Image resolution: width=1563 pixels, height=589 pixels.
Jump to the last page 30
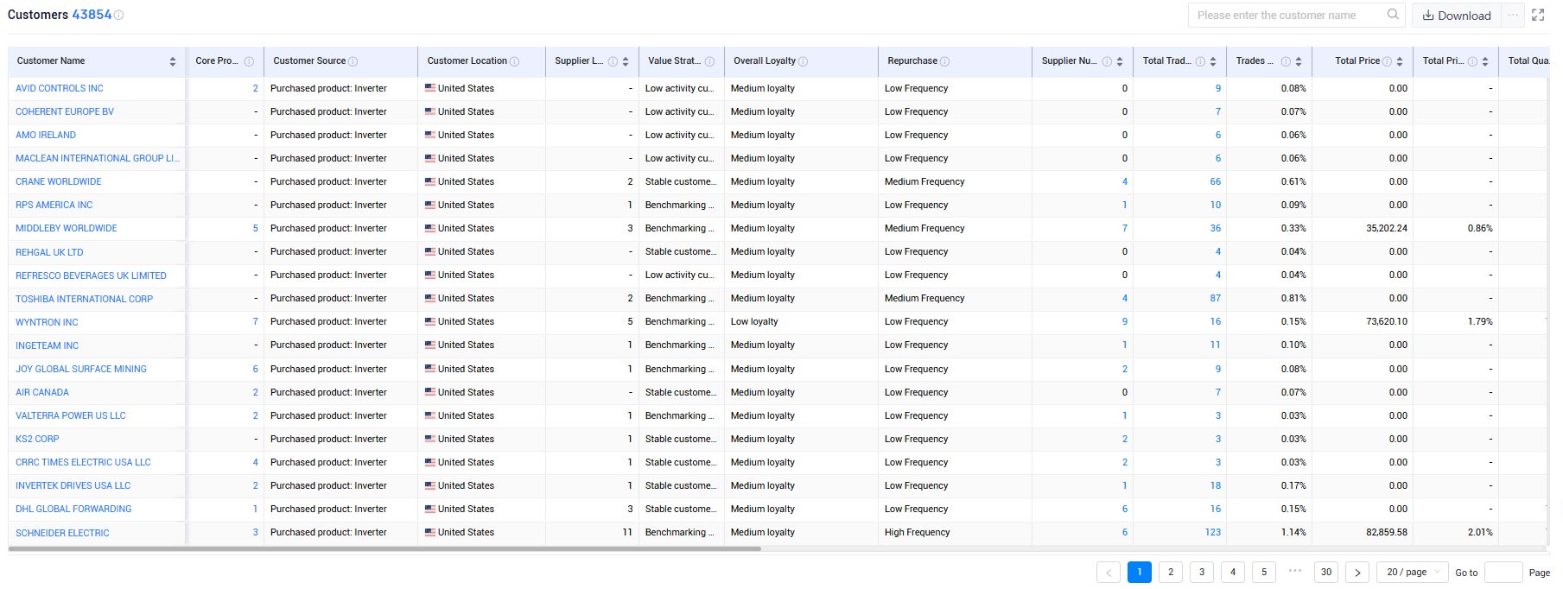1326,573
